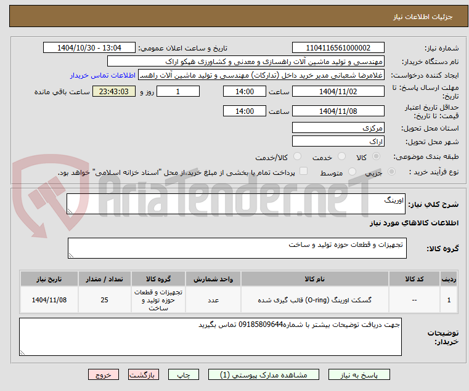Click the remaining days field showing 1

click(x=178, y=92)
